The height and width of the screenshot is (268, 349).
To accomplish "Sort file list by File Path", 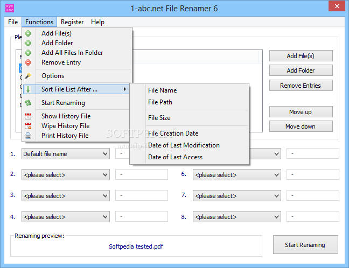I will (x=189, y=102).
